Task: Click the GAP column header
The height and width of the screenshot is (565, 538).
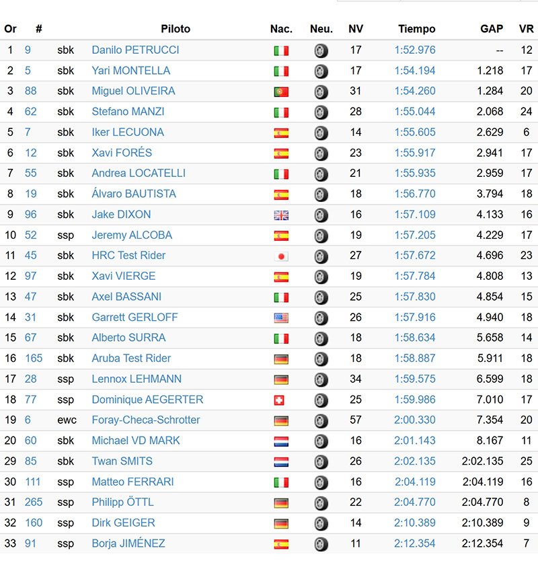Action: (x=492, y=29)
